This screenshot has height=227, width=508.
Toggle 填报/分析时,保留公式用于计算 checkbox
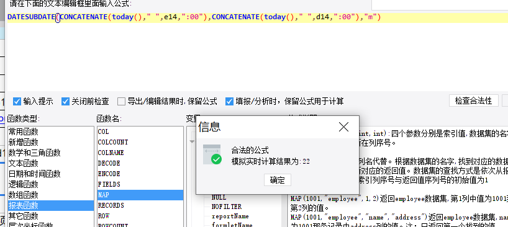pos(229,102)
